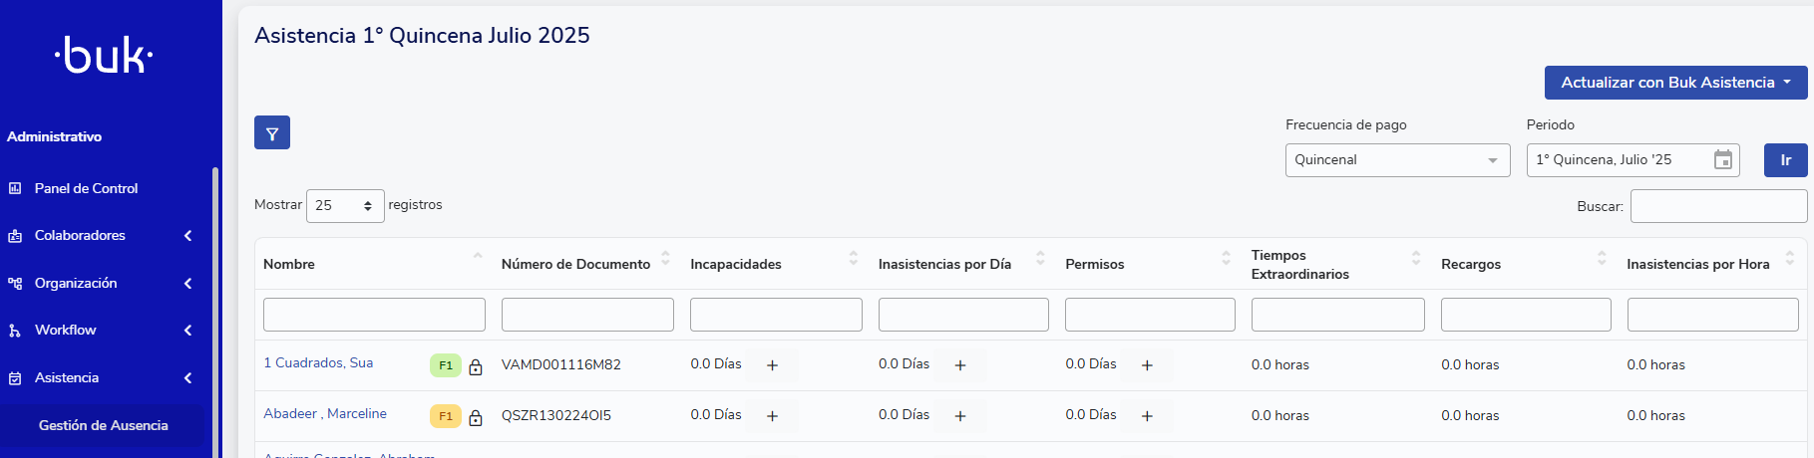This screenshot has width=1814, height=458.
Task: Click the lock icon beside Abadeer, Marceline
Action: [476, 417]
